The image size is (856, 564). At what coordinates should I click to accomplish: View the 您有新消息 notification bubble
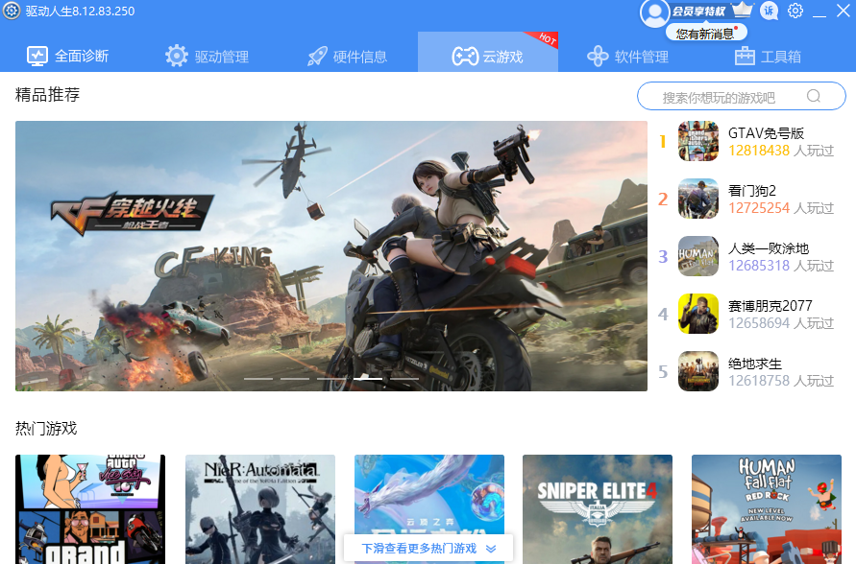(706, 34)
